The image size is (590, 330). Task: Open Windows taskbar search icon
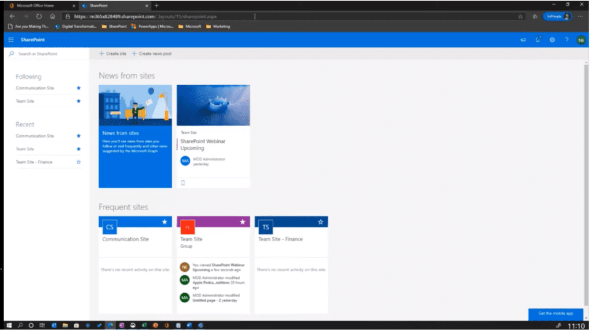tap(20, 325)
